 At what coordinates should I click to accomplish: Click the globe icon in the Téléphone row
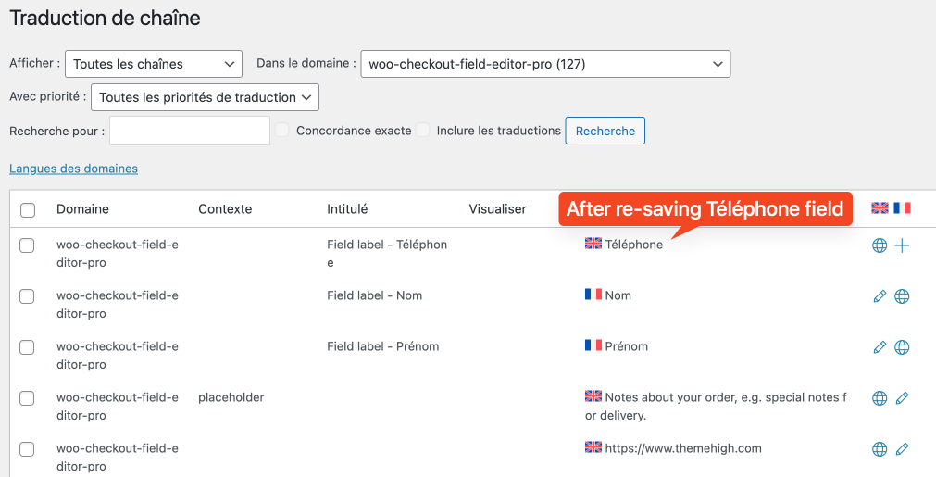pos(880,245)
